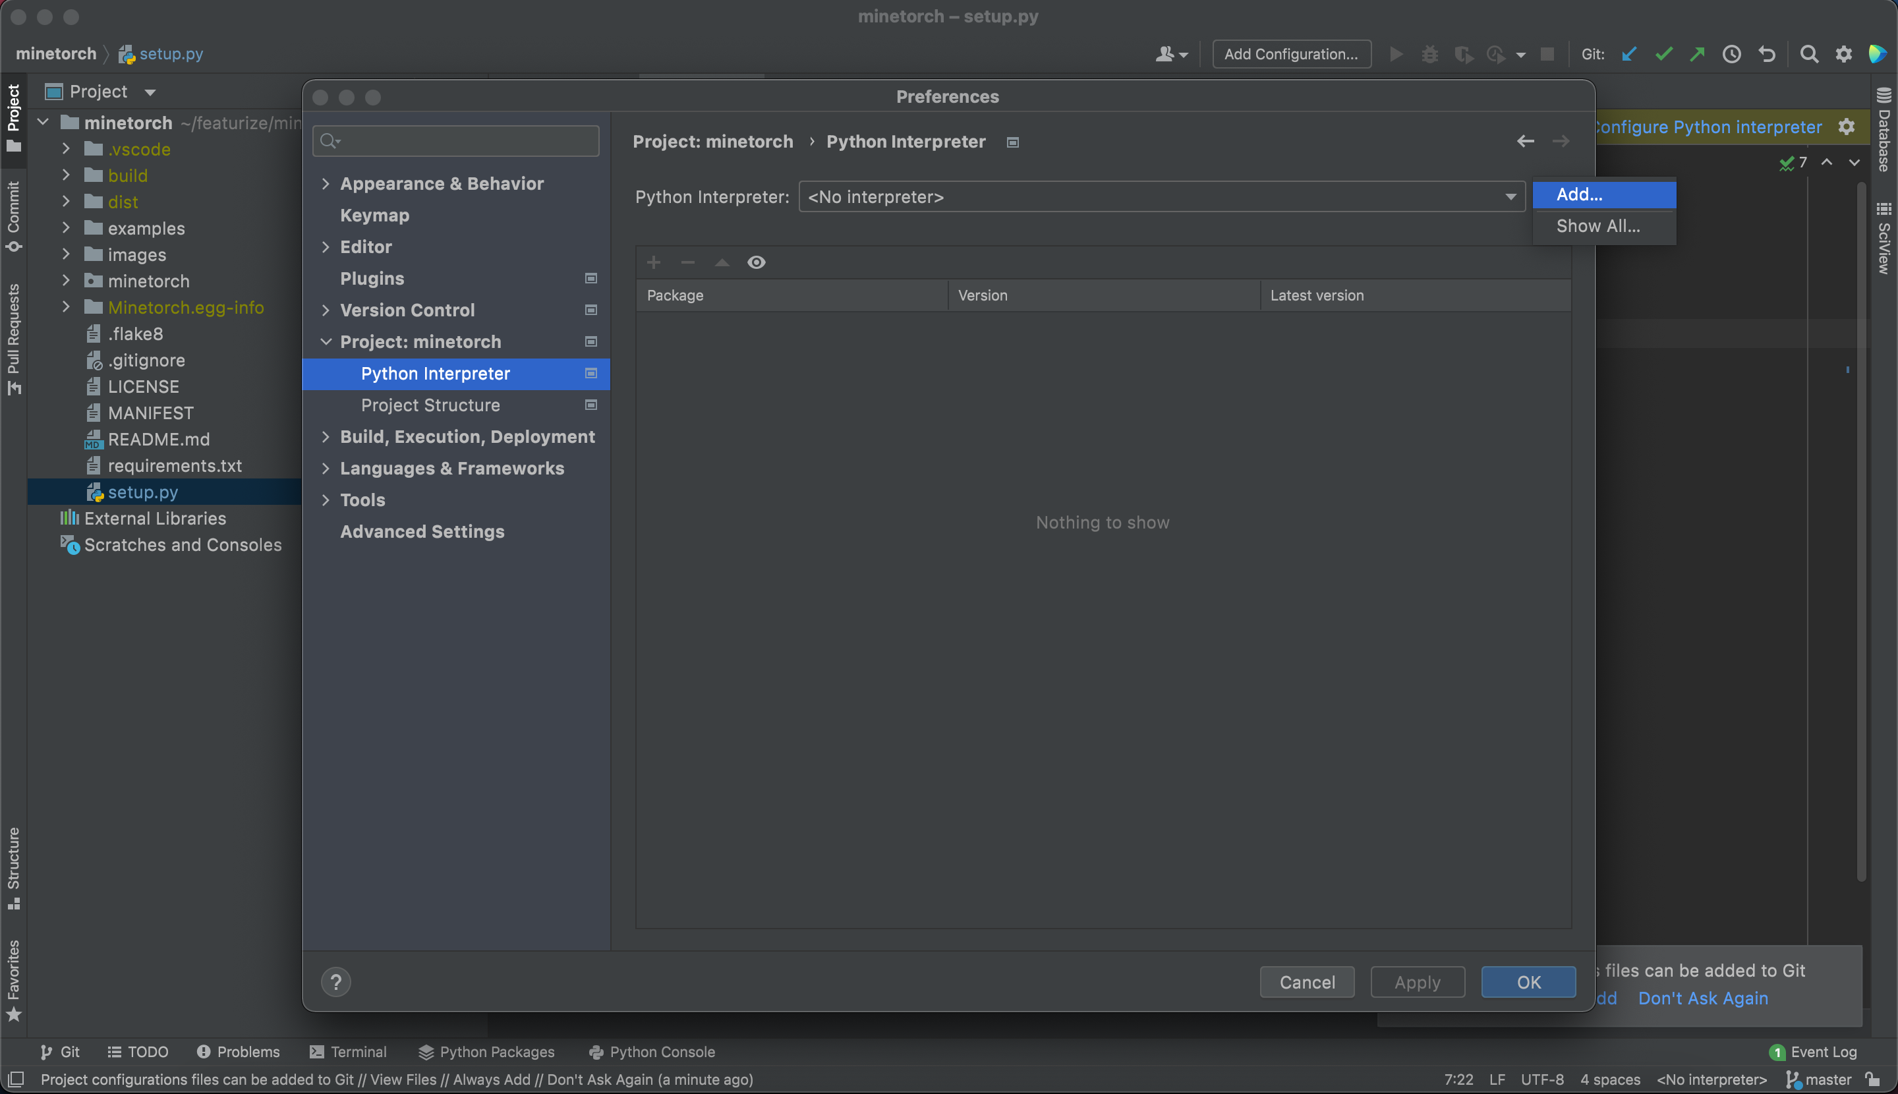Open Search Everywhere magnifier icon
Viewport: 1898px width, 1094px height.
click(1808, 54)
